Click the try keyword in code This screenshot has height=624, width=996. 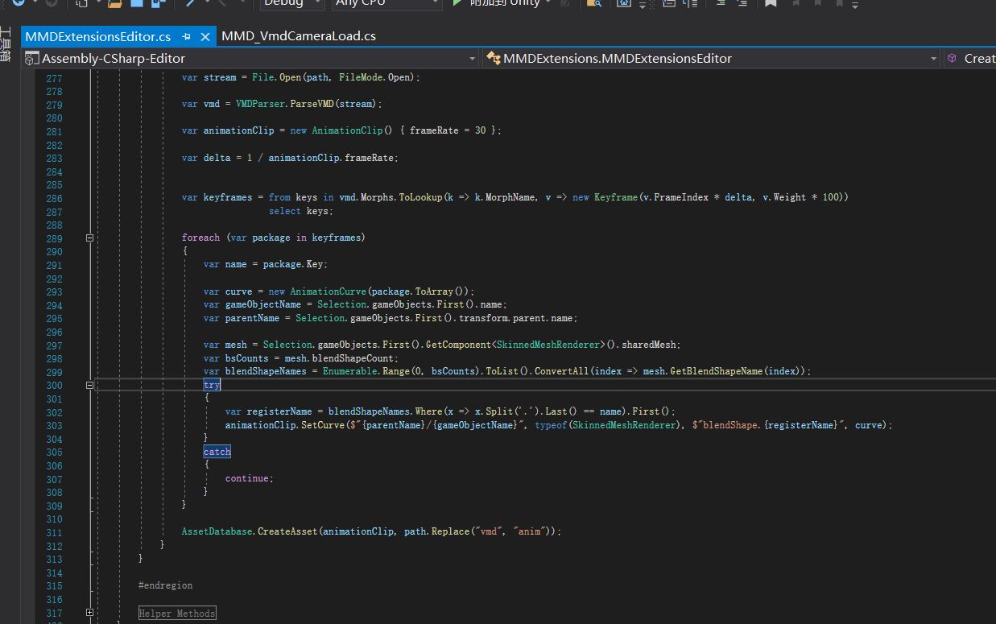tap(212, 386)
